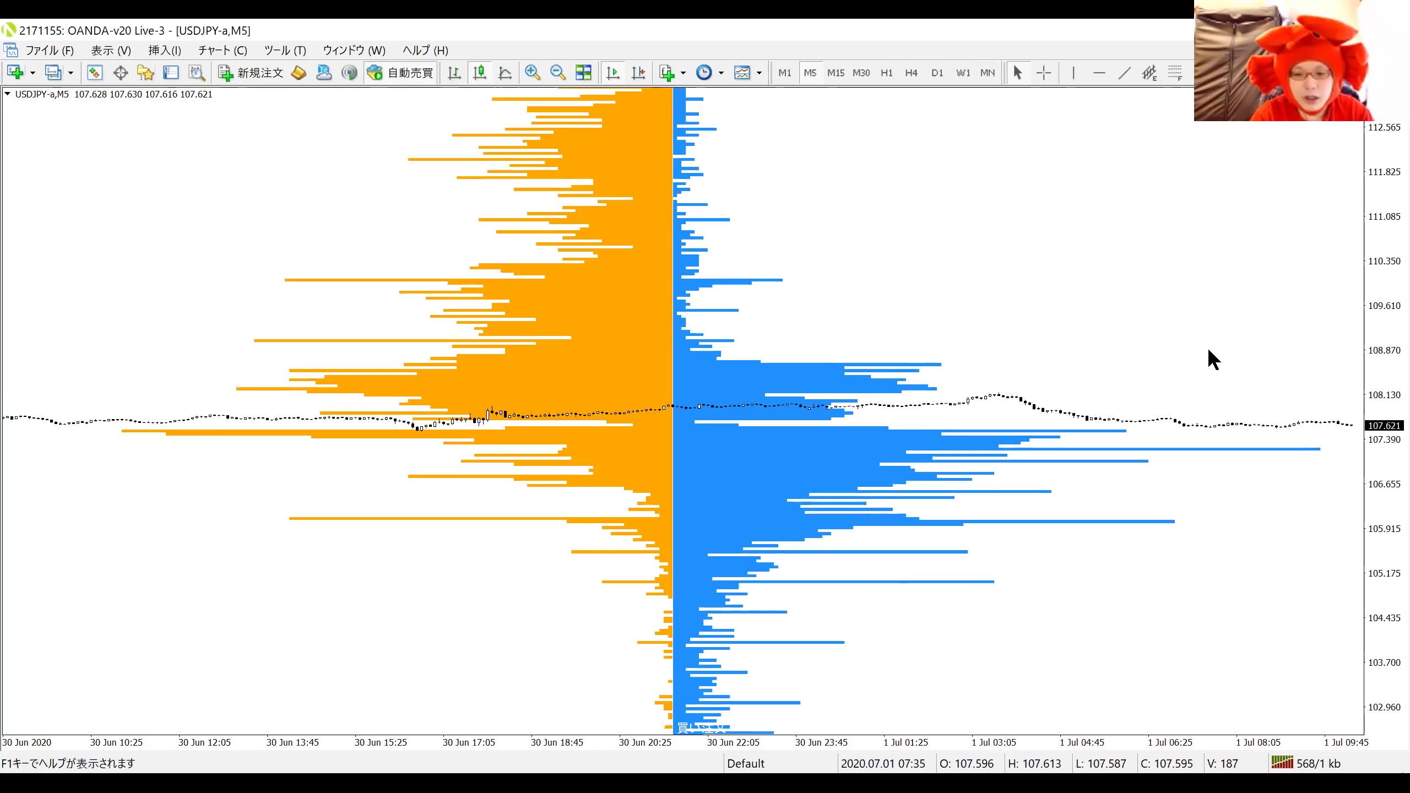Click the zoom out magnifier icon

click(x=557, y=73)
